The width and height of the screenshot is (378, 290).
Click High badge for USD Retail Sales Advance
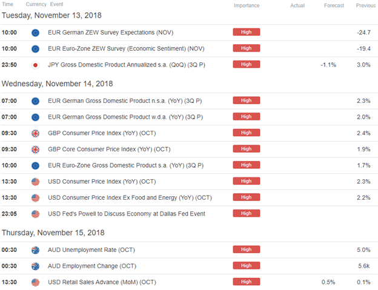pyautogui.click(x=247, y=282)
